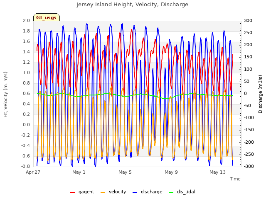This screenshot has width=266, height=200.
Task: Click the orange velocity legend swatch
Action: (x=103, y=192)
